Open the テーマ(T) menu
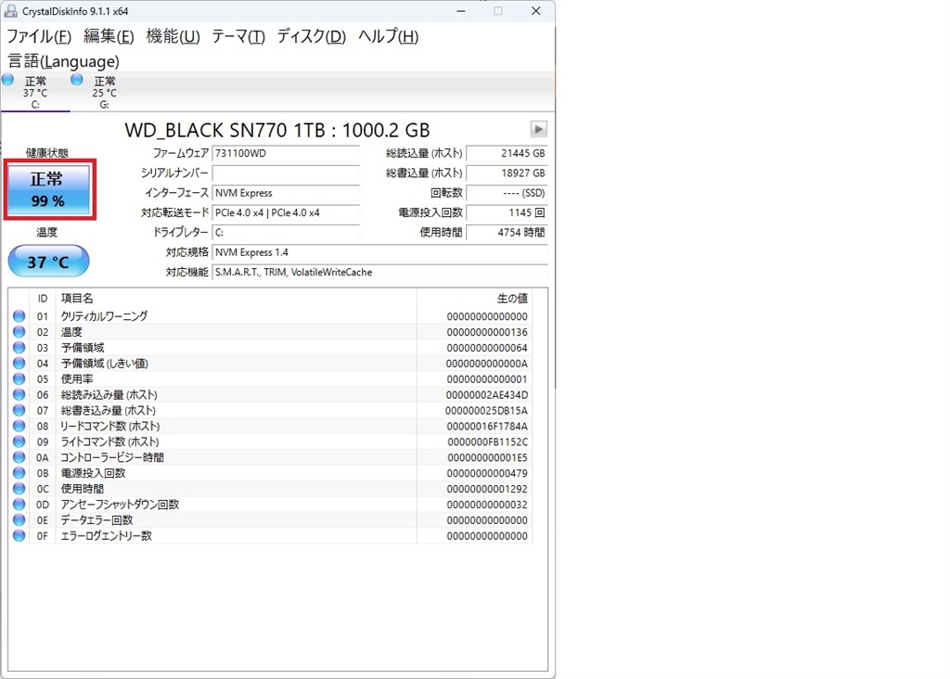950x679 pixels. (238, 36)
